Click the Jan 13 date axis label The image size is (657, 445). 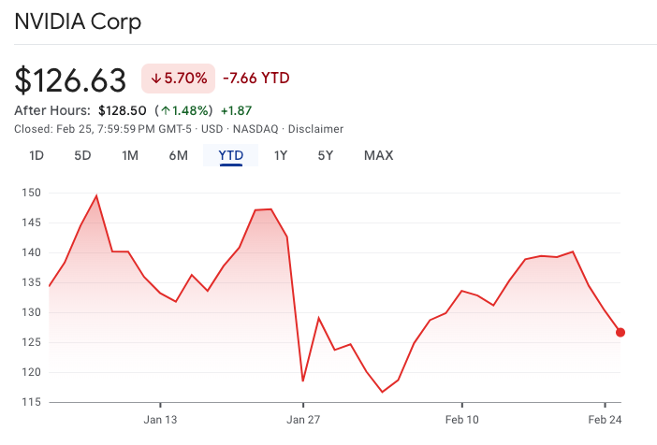click(x=160, y=420)
